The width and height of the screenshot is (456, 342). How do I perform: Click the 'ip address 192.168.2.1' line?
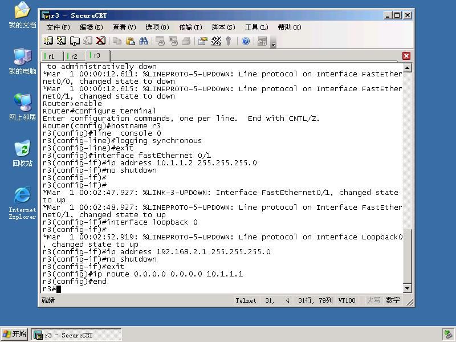click(156, 252)
